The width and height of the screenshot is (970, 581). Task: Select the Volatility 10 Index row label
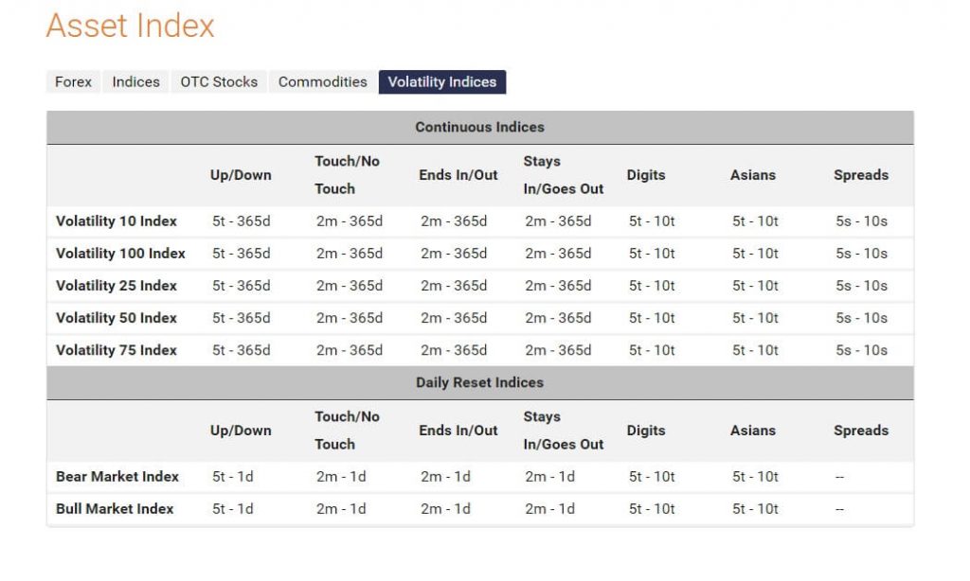(x=117, y=221)
